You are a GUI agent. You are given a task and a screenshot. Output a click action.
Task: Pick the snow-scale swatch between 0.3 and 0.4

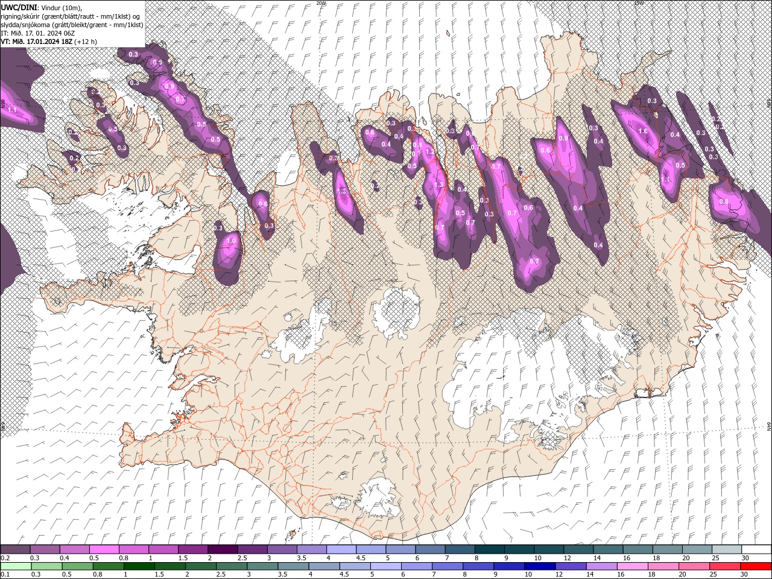pyautogui.click(x=45, y=549)
